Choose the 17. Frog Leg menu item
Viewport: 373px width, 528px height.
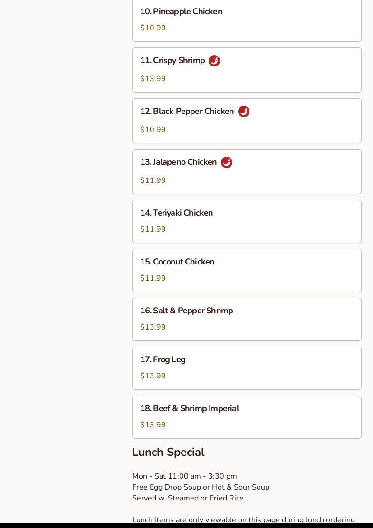coord(163,360)
